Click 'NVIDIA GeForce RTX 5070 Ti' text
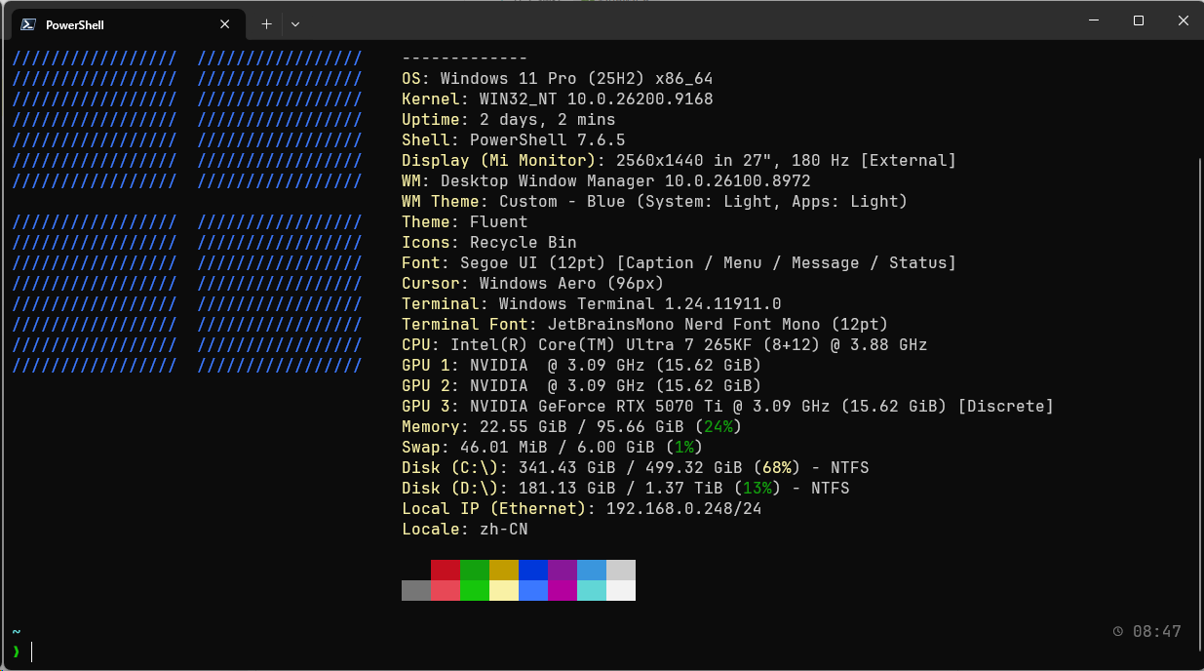This screenshot has width=1204, height=671. click(x=597, y=407)
